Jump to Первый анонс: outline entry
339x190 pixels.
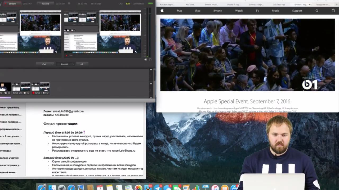(8, 172)
